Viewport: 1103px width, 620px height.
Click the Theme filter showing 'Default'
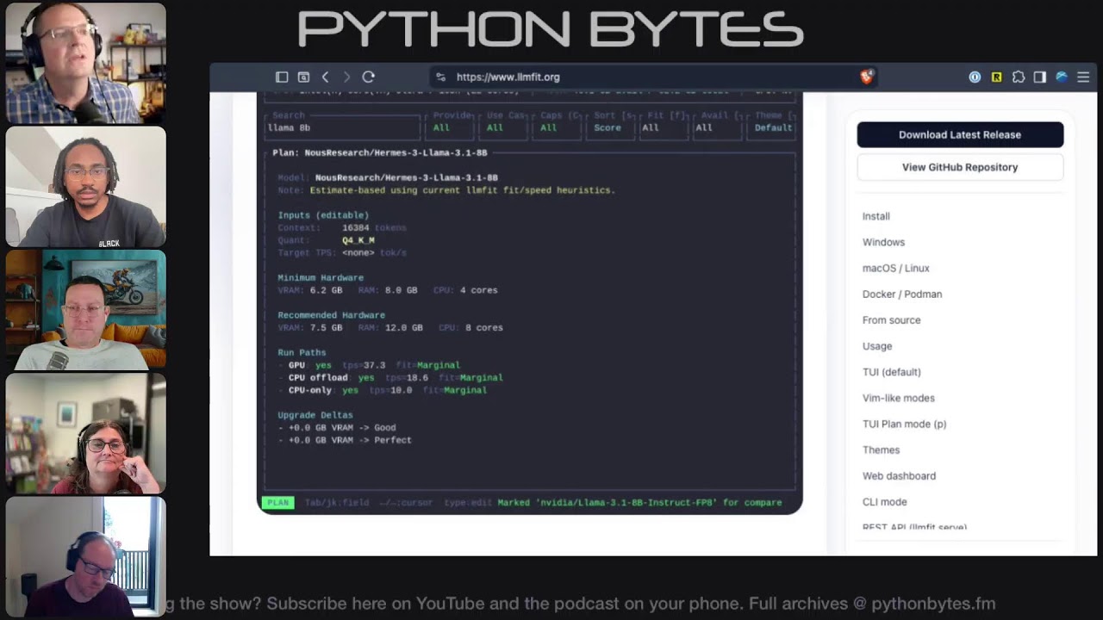[773, 127]
